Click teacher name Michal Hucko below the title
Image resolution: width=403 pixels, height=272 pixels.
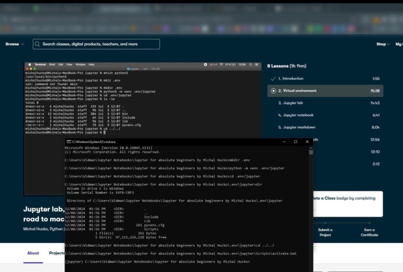click(x=35, y=229)
